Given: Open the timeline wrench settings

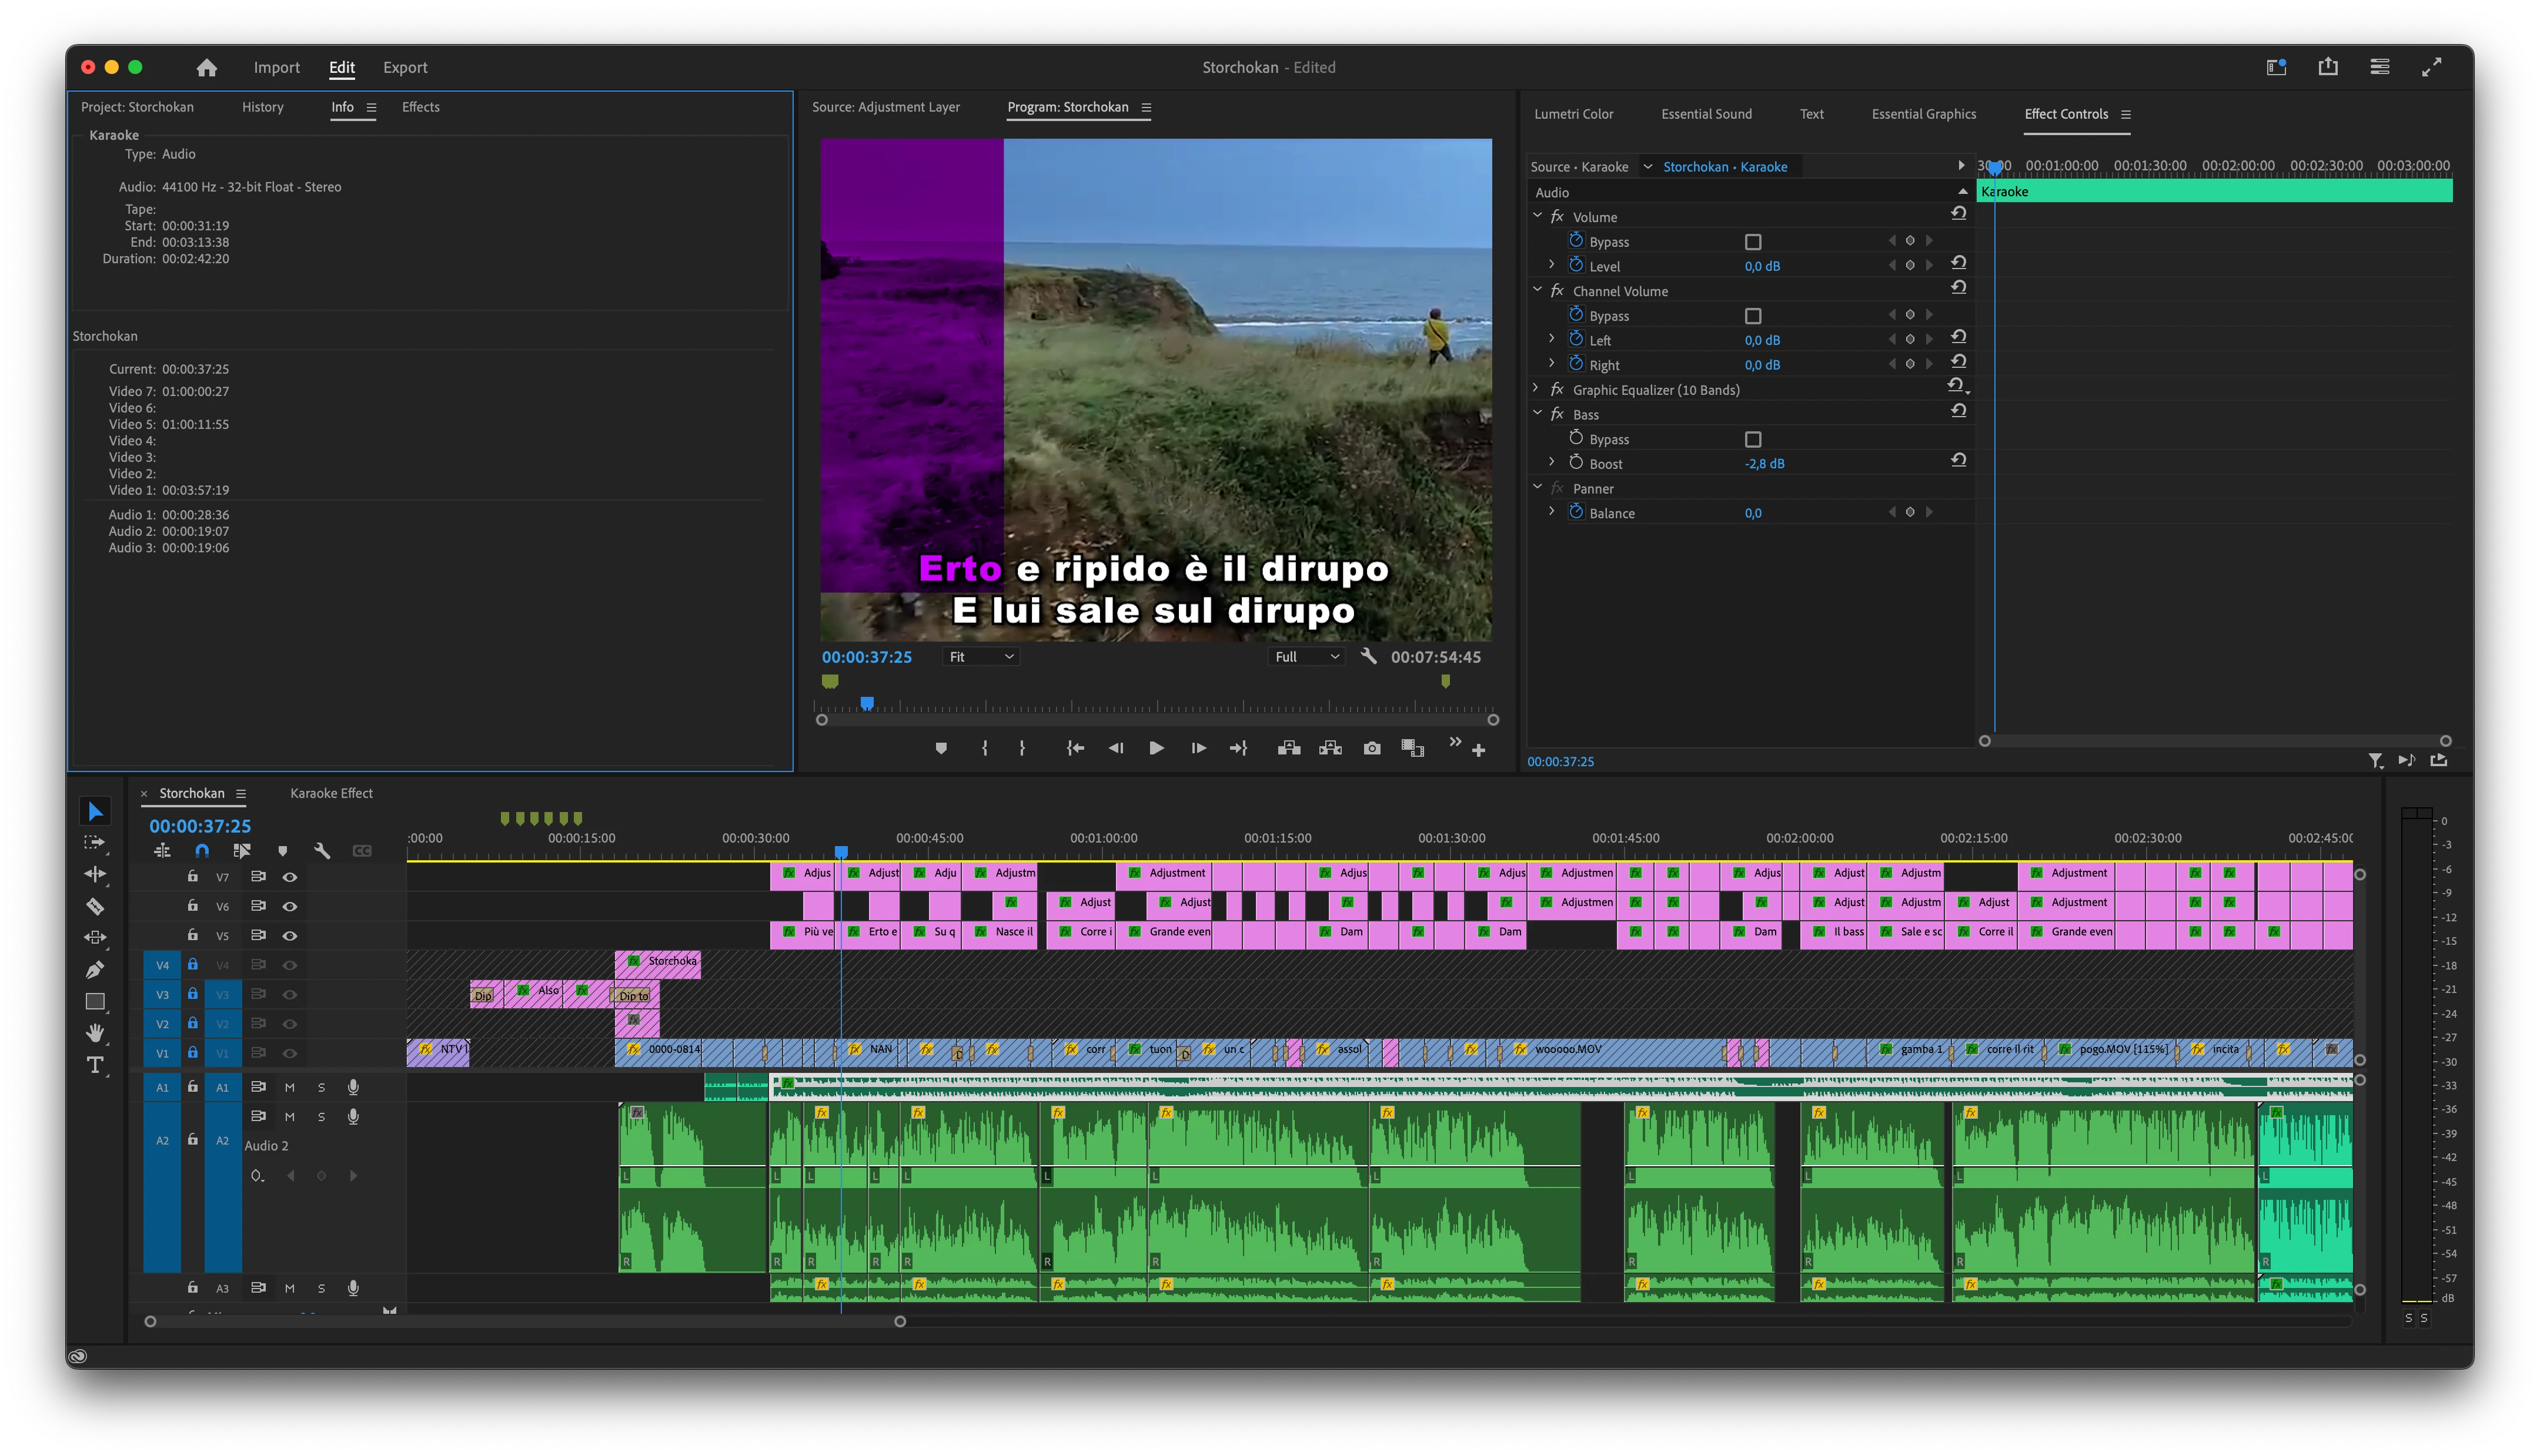Looking at the screenshot, I should [x=321, y=850].
